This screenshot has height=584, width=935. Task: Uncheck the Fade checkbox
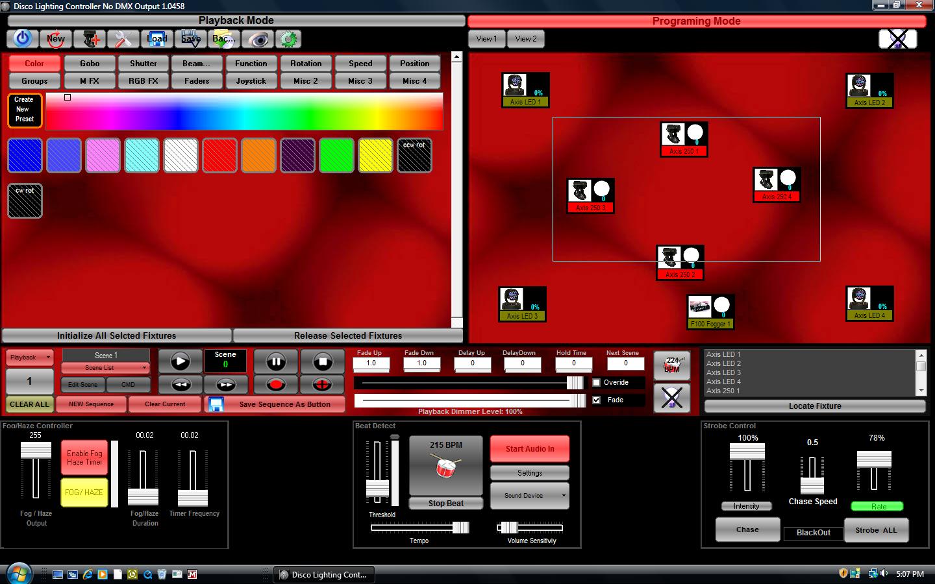coord(596,400)
